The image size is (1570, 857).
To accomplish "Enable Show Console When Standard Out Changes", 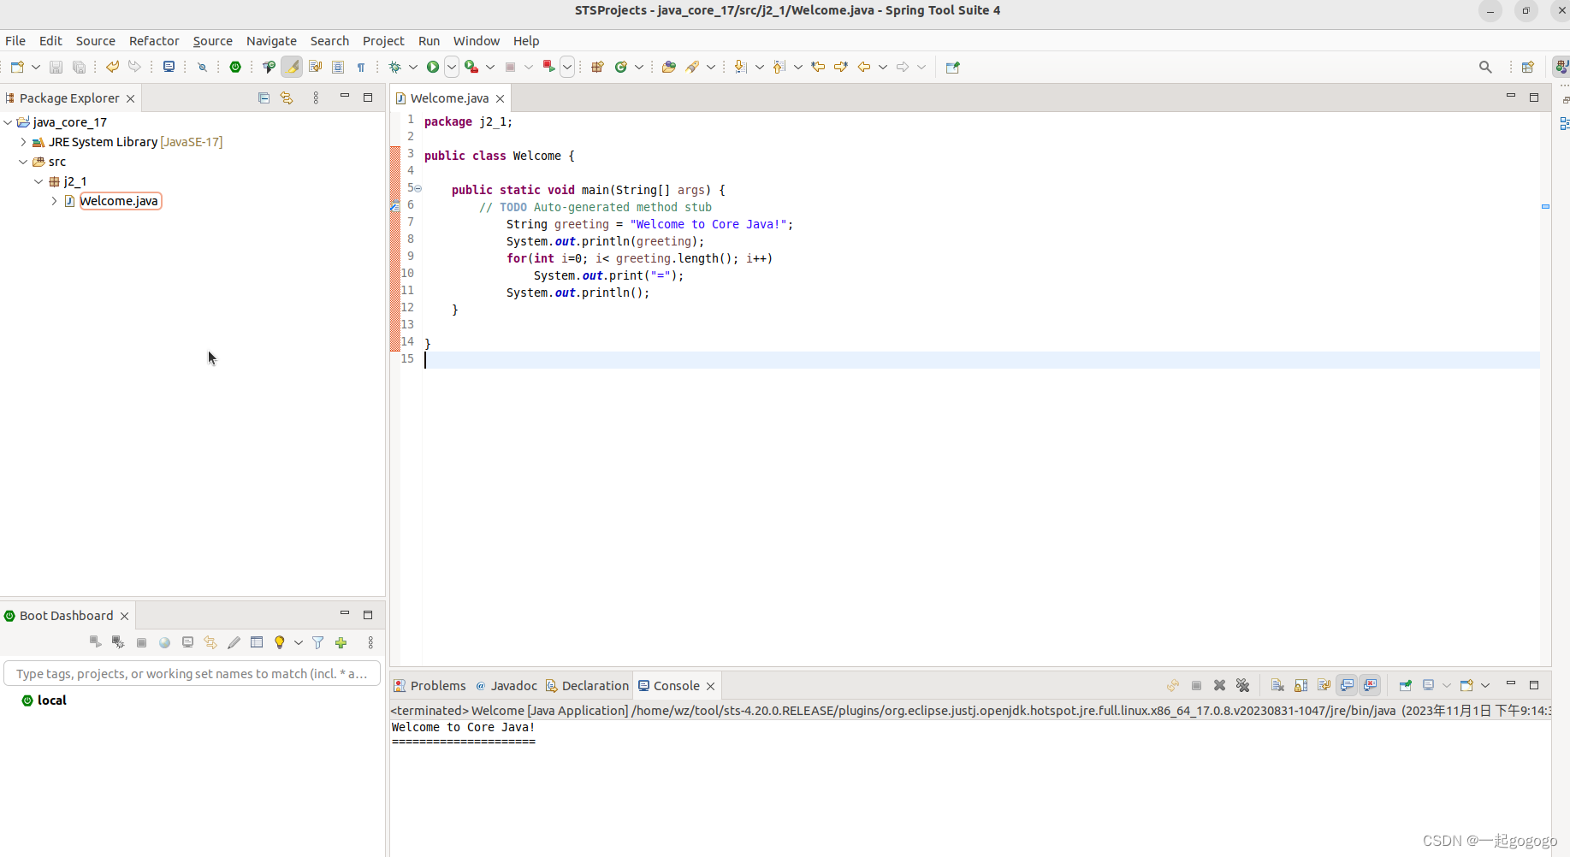I will tap(1345, 685).
